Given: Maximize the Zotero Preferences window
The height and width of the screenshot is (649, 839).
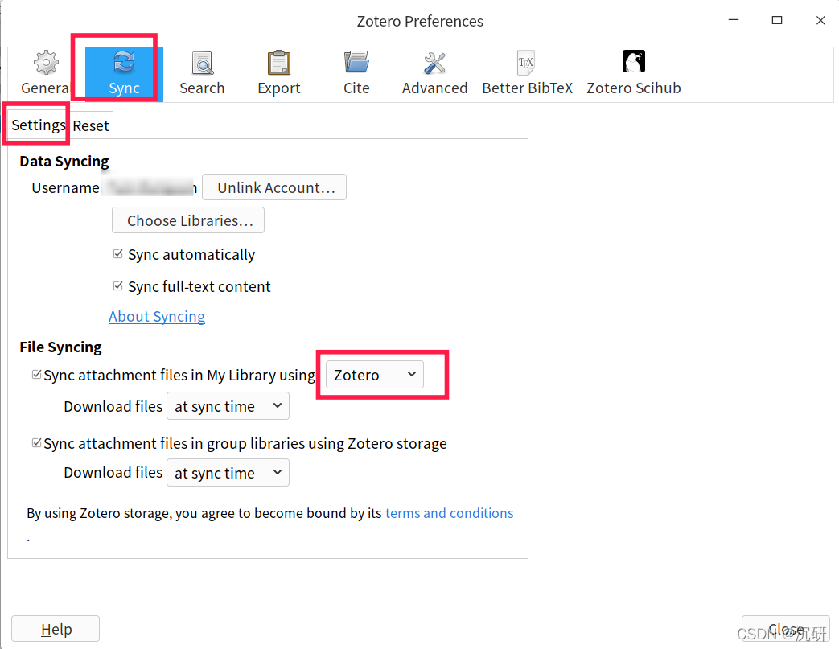Looking at the screenshot, I should pyautogui.click(x=777, y=20).
